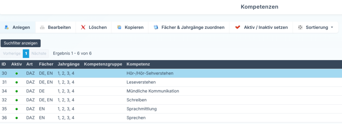Select the Mündliche Kommunikation row
The width and height of the screenshot is (342, 124).
pyautogui.click(x=171, y=91)
